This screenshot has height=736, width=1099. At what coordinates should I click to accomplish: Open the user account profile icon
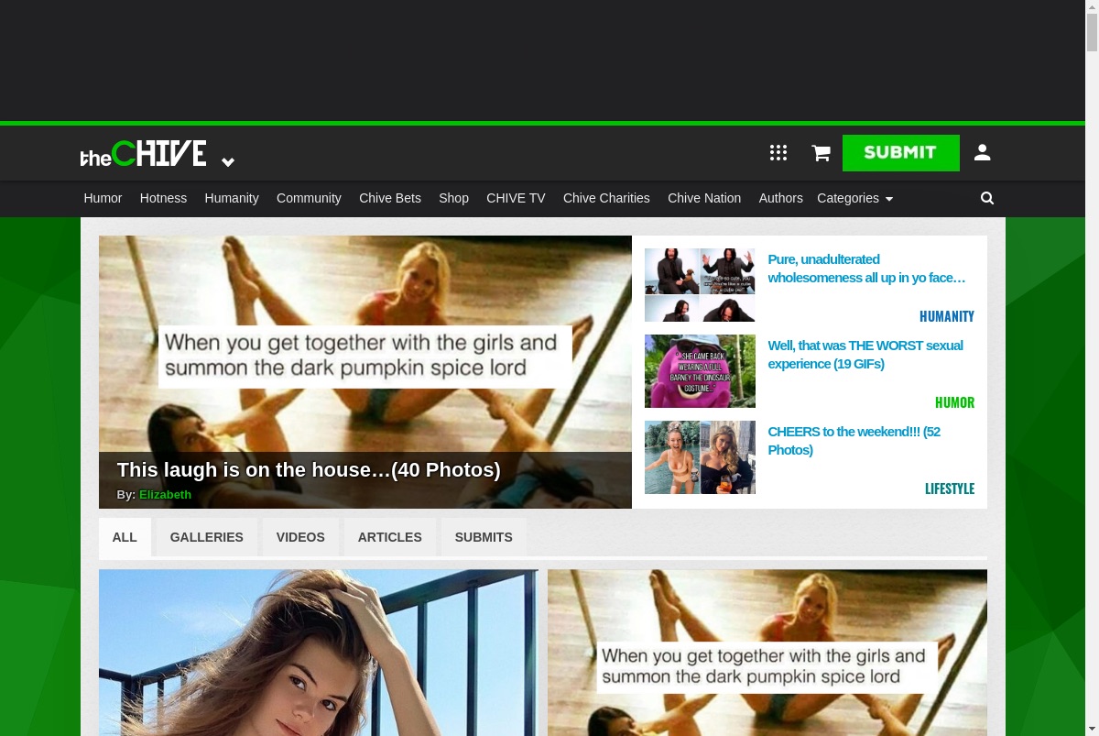tap(983, 152)
